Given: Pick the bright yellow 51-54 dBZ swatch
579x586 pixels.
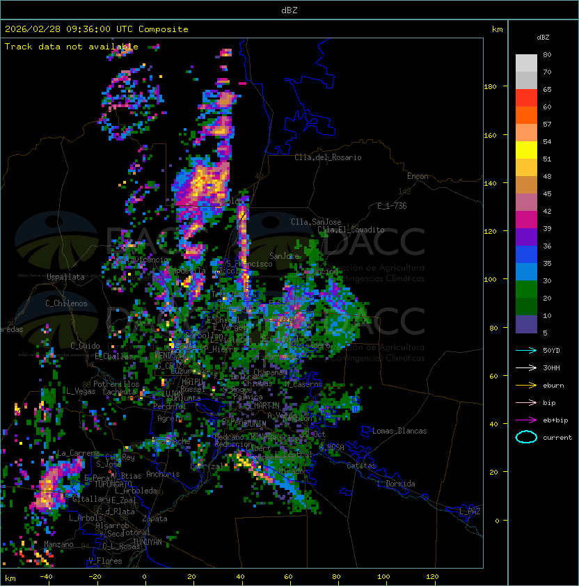Looking at the screenshot, I should click(526, 150).
